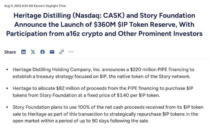Click 'Heritage Distilling Holding Company, Inc.' text

pyautogui.click(x=56, y=70)
